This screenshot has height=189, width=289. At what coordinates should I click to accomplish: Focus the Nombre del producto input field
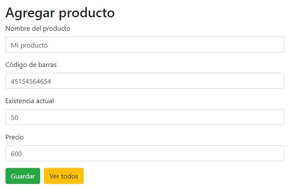pyautogui.click(x=144, y=45)
